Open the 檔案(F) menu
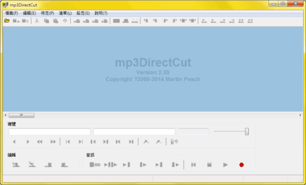The height and width of the screenshot is (185, 306). point(12,13)
